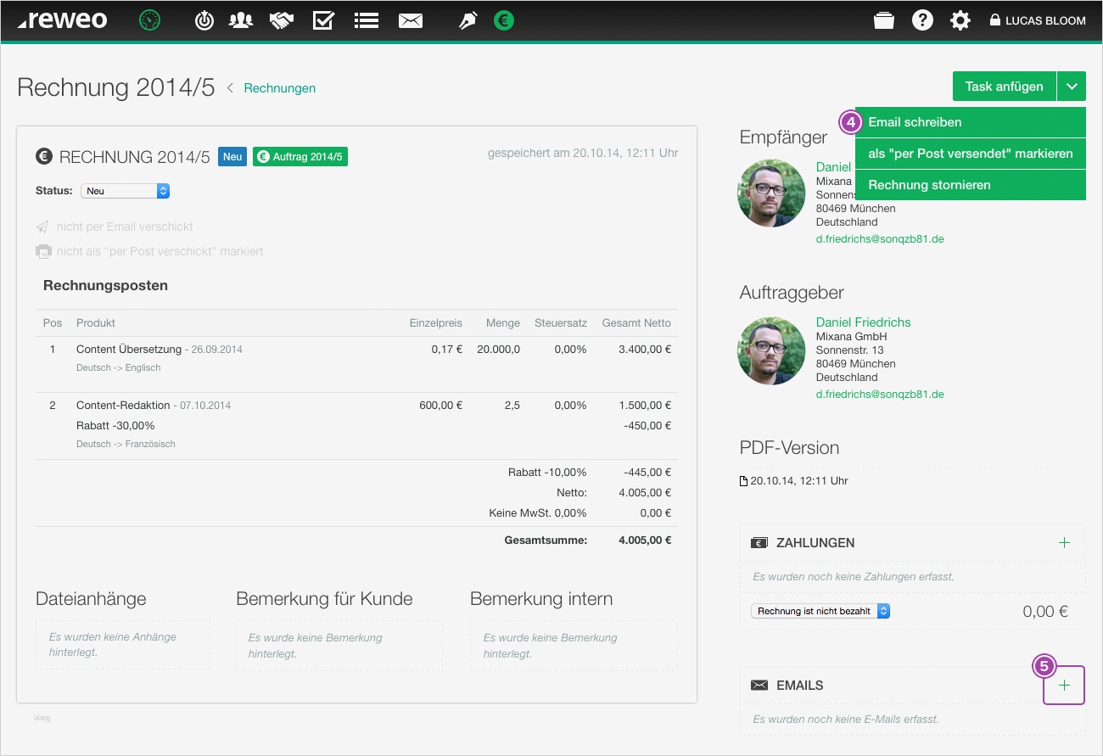Click the empty Dateianhänge box
The image size is (1103, 756).
123,646
